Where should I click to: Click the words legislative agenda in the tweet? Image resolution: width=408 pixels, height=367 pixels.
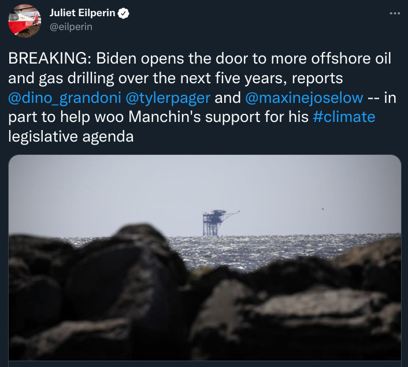click(x=71, y=136)
